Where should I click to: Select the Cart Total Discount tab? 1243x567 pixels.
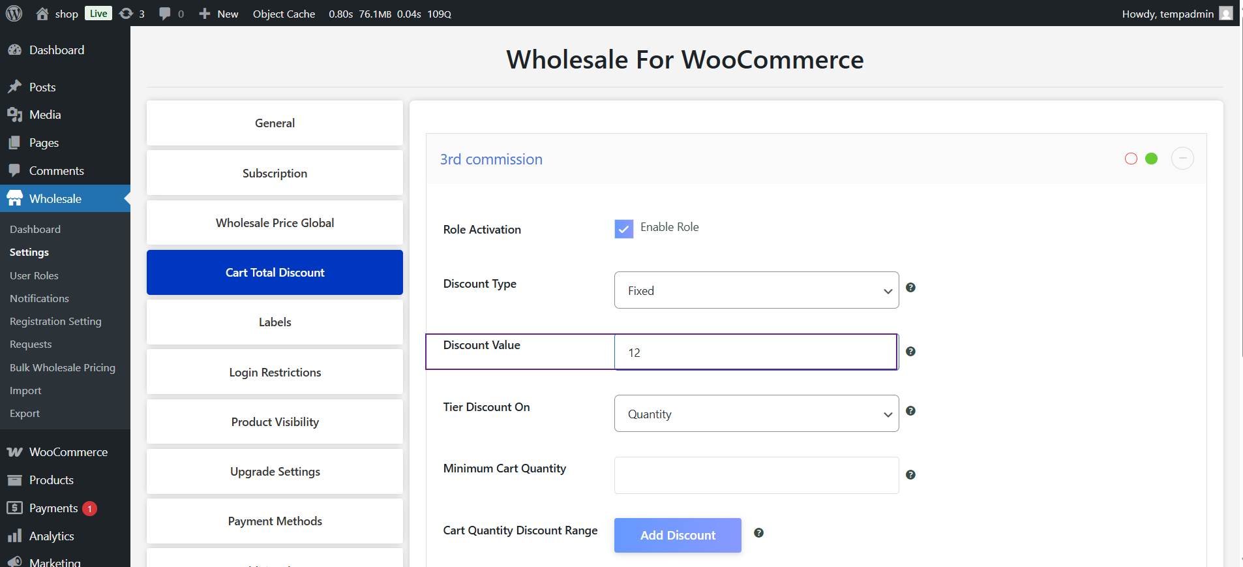(275, 273)
